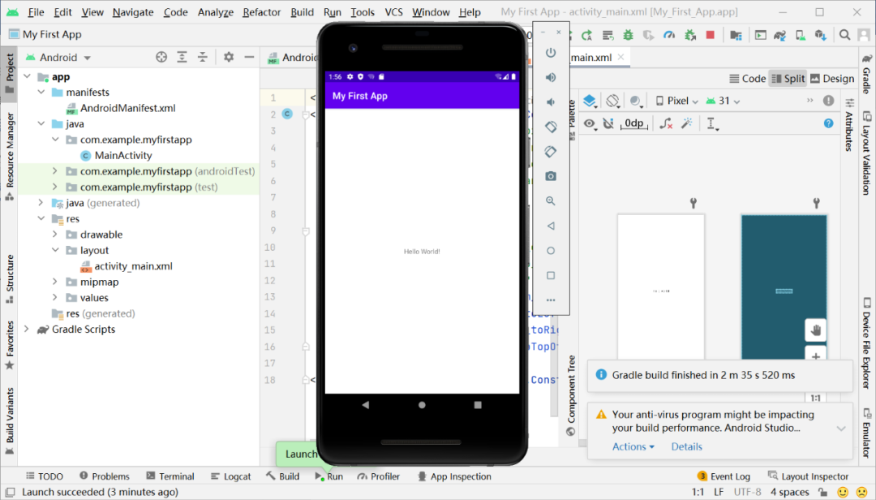Click the emulator overview square in side toolbar
This screenshot has width=876, height=500.
click(x=550, y=275)
